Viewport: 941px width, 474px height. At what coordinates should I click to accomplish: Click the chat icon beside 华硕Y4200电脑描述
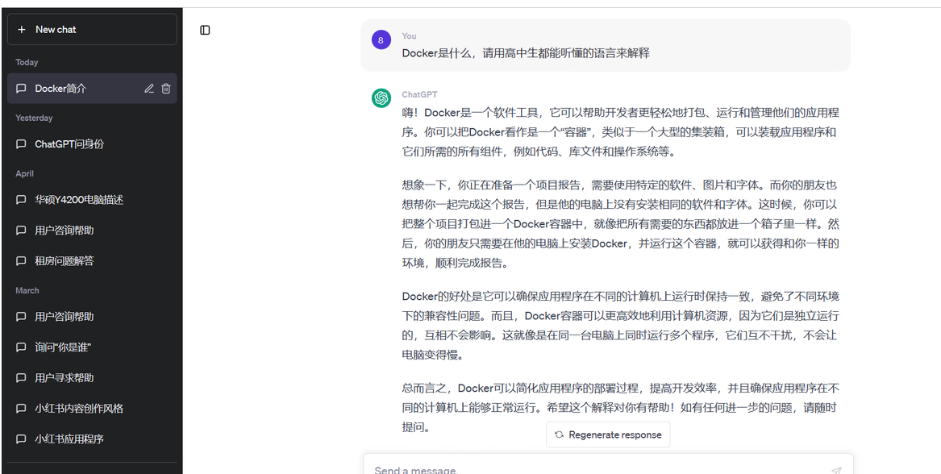pos(21,200)
